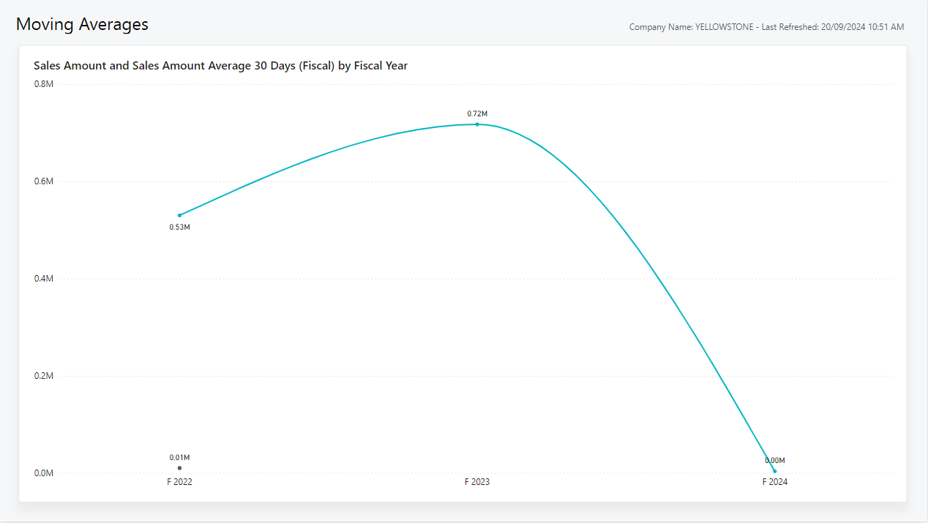The height and width of the screenshot is (523, 928).
Task: Click the 0.4M y-axis label
Action: (44, 279)
